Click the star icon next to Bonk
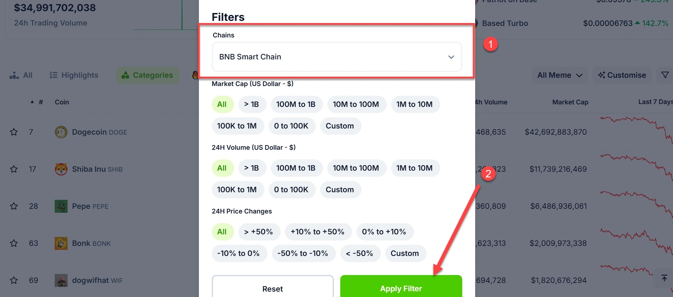 [13, 243]
